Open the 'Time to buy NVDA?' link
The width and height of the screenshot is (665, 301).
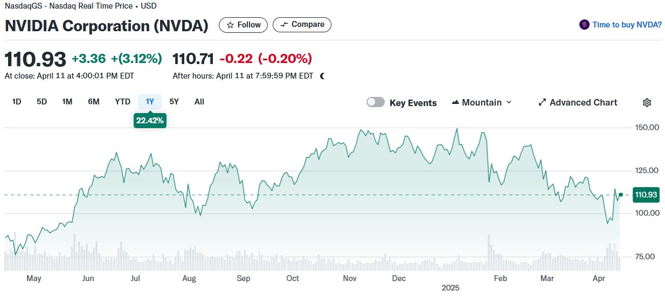(x=627, y=25)
